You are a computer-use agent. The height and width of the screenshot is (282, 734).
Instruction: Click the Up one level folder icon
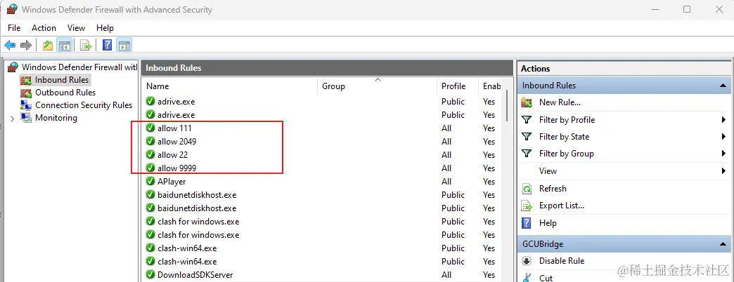click(x=48, y=46)
